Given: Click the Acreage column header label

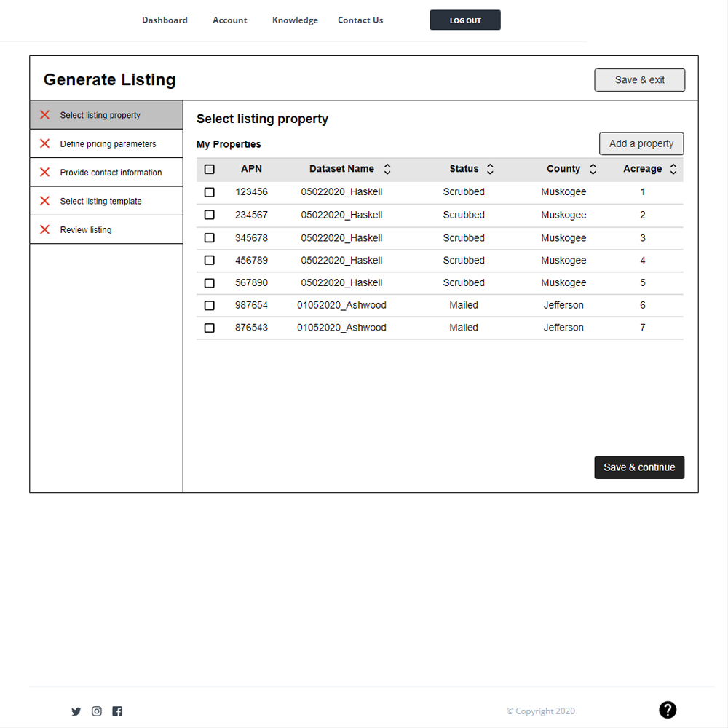Looking at the screenshot, I should tap(643, 169).
